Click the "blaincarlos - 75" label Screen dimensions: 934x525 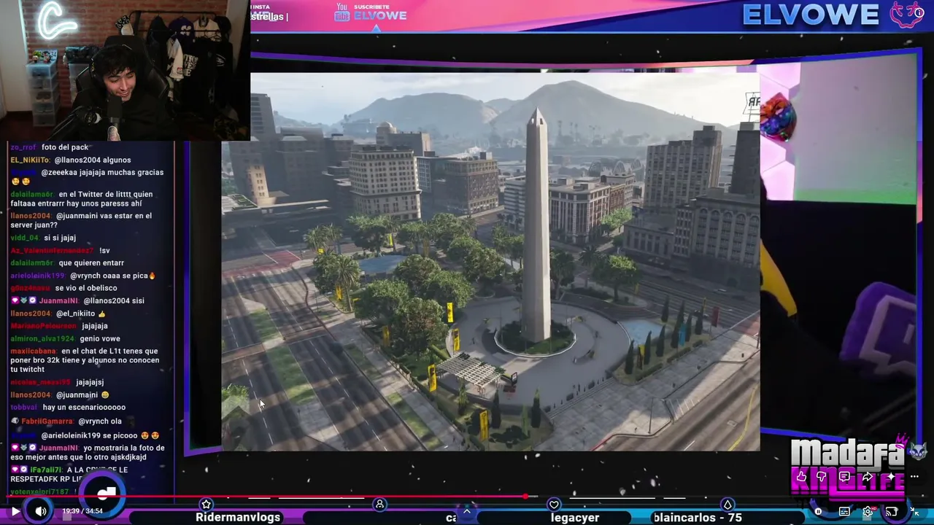[698, 518]
